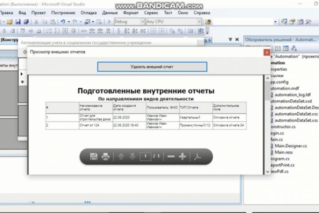The height and width of the screenshot is (213, 319).
Task: Open the document window position dropdown
Action: pyautogui.click(x=230, y=39)
